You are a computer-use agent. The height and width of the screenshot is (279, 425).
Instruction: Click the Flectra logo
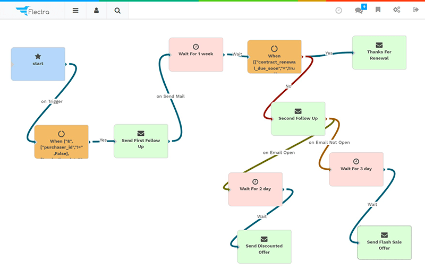(x=32, y=10)
